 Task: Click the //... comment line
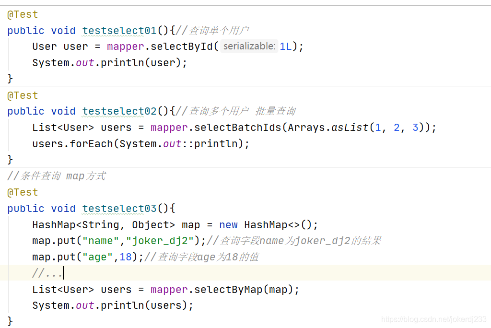(47, 273)
